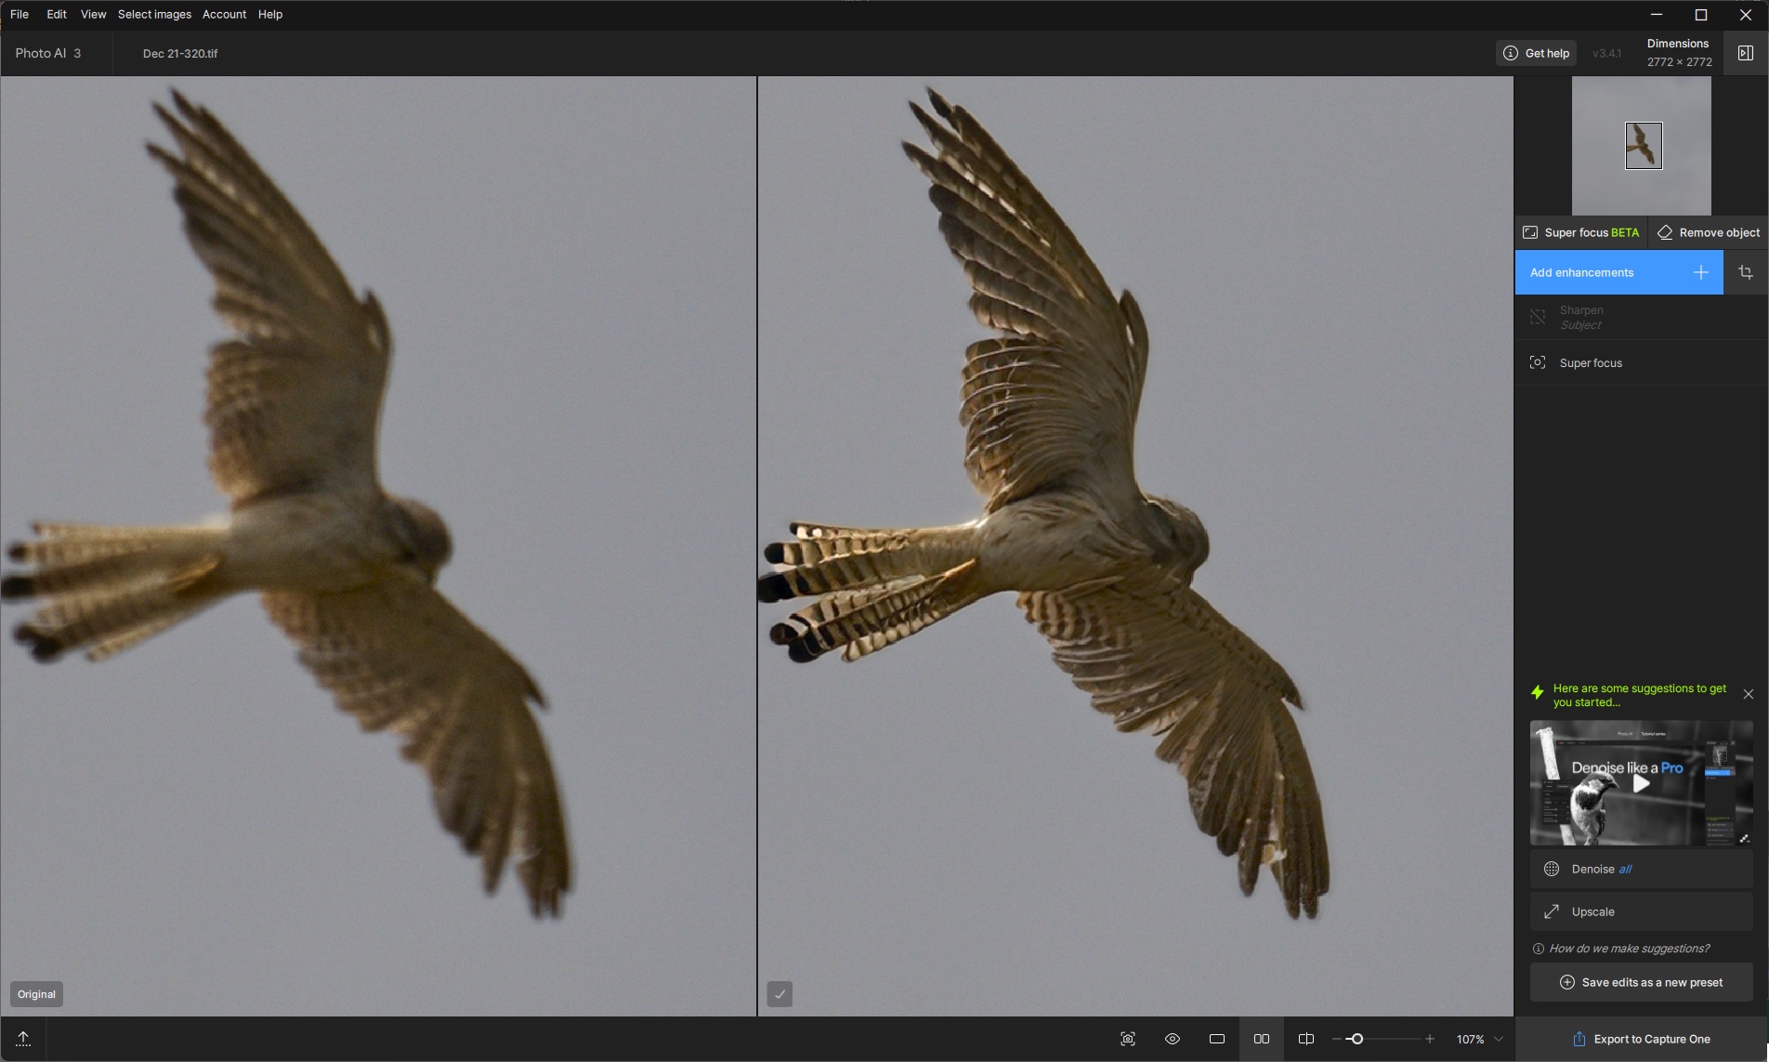Image resolution: width=1769 pixels, height=1062 pixels.
Task: Click the zoom slider handle
Action: [x=1356, y=1039]
